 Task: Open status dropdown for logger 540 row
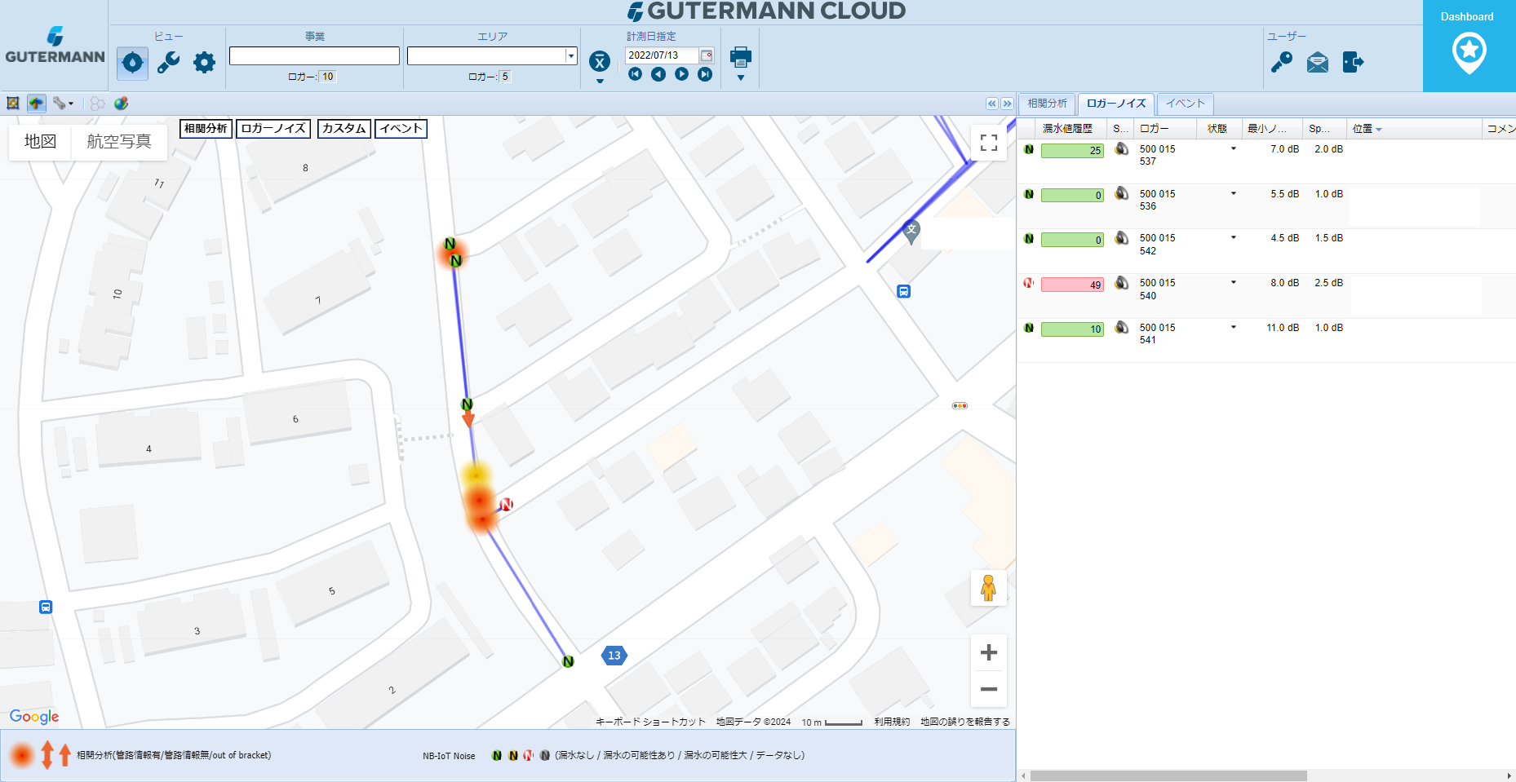point(1234,282)
